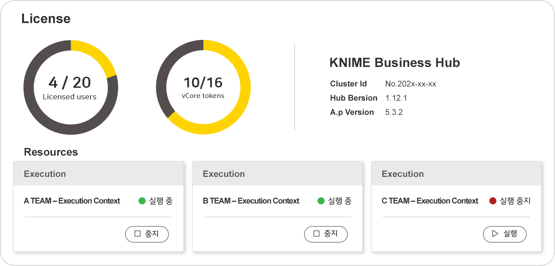
Task: Click the red status dot for C TEAM
Action: pyautogui.click(x=493, y=201)
